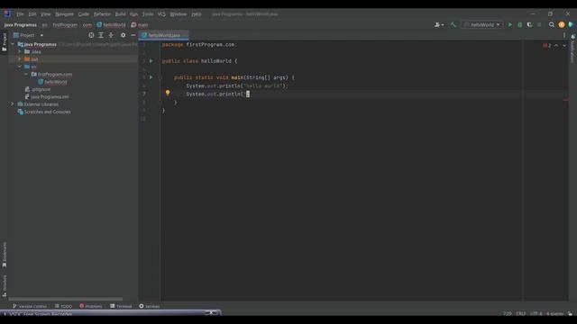Open the Run menu
This screenshot has height=324, width=577.
point(133,14)
